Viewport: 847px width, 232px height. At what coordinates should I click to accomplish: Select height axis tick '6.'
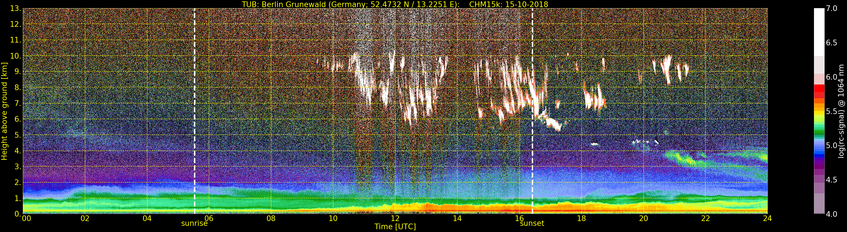click(17, 119)
